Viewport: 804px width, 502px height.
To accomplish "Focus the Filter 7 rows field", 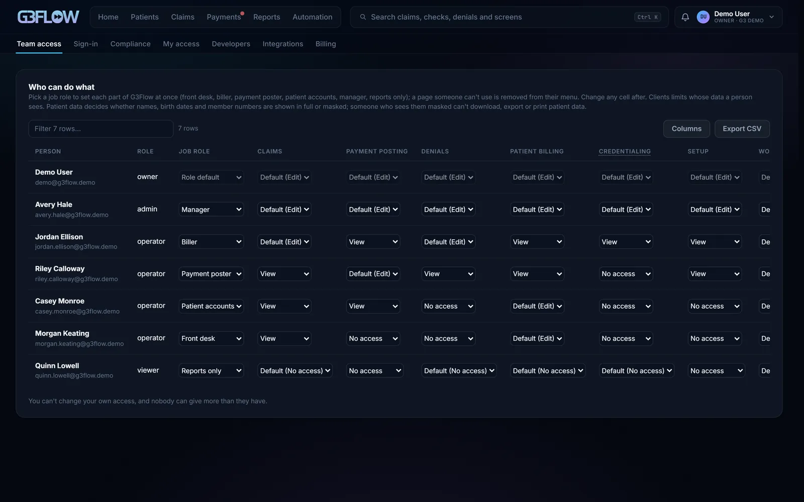I will 101,129.
